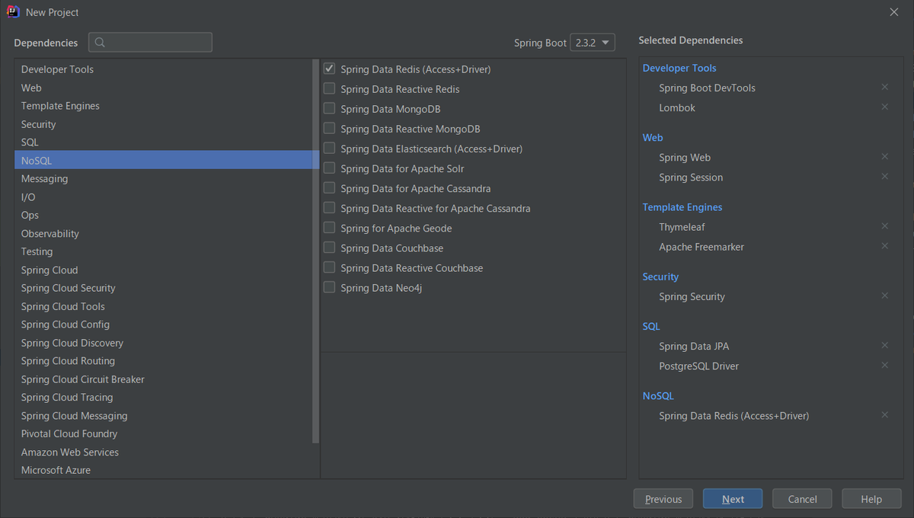Open Help for this dialog
The width and height of the screenshot is (914, 518).
pos(871,499)
